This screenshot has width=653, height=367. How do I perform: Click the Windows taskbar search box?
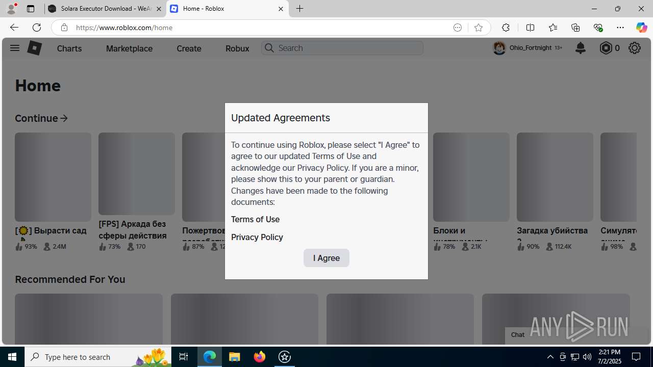pyautogui.click(x=98, y=357)
